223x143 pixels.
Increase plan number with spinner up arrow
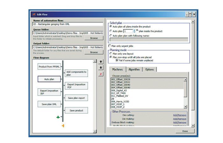click(x=134, y=30)
